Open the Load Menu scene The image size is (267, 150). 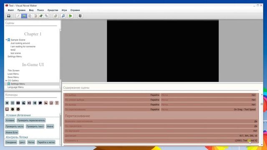(13, 74)
